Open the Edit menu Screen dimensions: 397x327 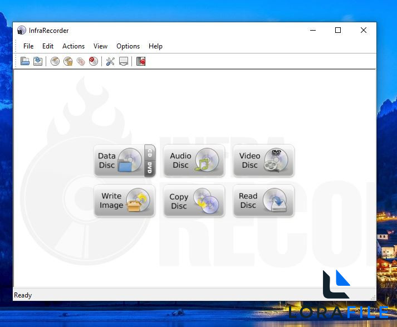click(x=47, y=46)
